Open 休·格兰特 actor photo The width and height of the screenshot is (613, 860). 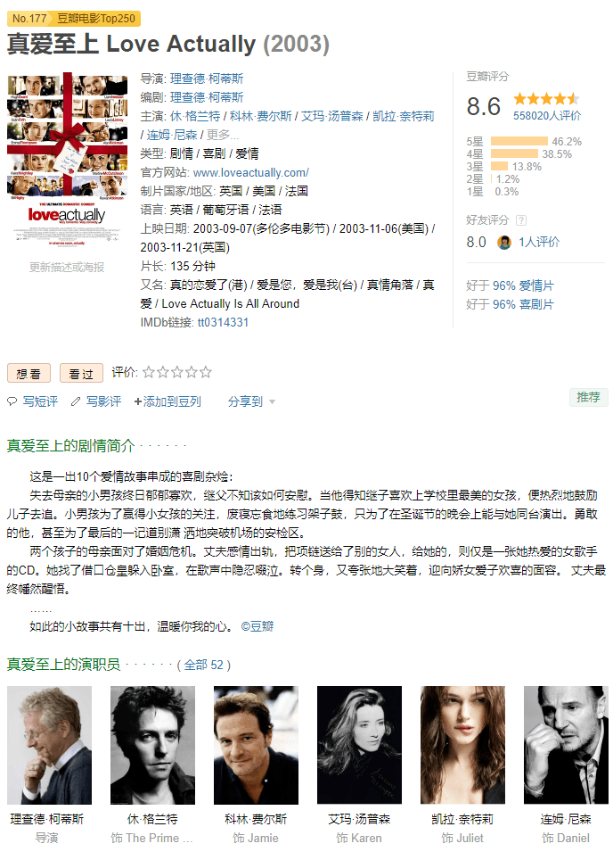152,745
